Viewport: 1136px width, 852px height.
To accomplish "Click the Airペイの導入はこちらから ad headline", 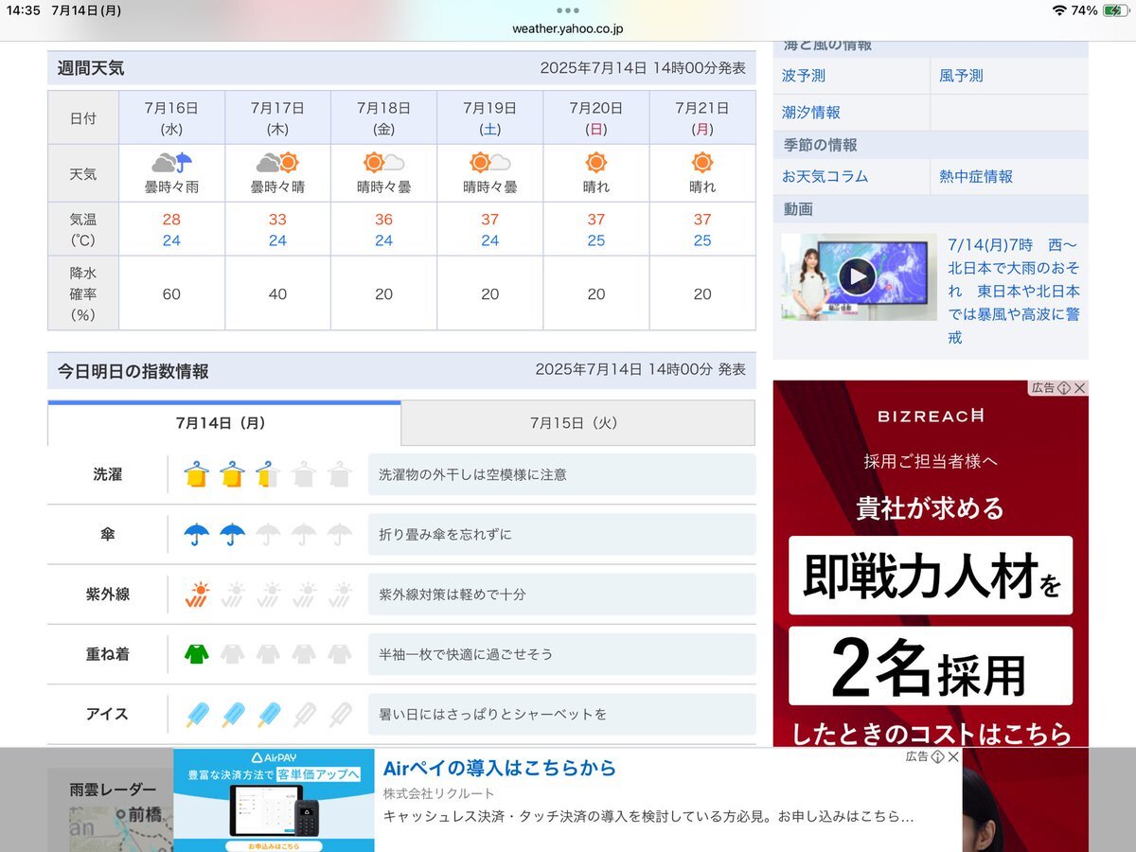I will (x=500, y=768).
